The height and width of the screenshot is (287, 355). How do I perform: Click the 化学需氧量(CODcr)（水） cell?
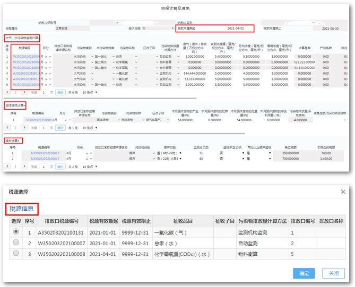click(x=183, y=254)
